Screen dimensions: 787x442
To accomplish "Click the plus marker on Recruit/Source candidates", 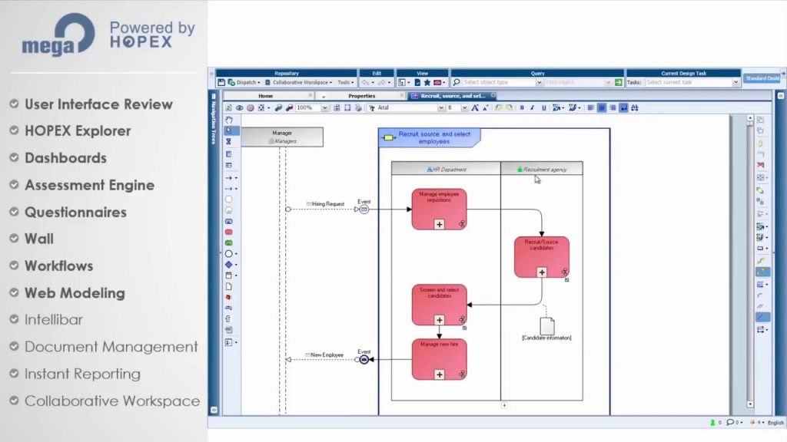I will (542, 272).
